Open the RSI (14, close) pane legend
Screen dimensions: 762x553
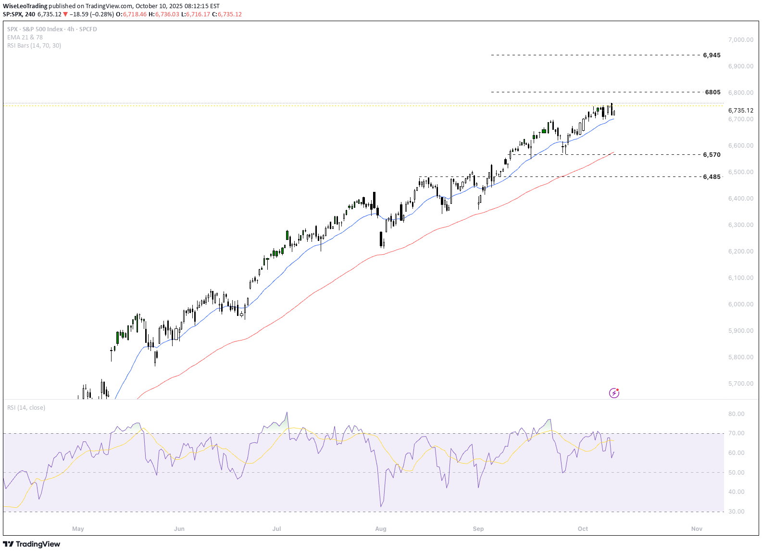26,408
